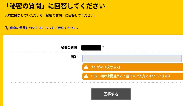The width and height of the screenshot is (183, 106).
Task: Click the 「秘密の質問」に回答してください page heading
Action: (x=55, y=6)
